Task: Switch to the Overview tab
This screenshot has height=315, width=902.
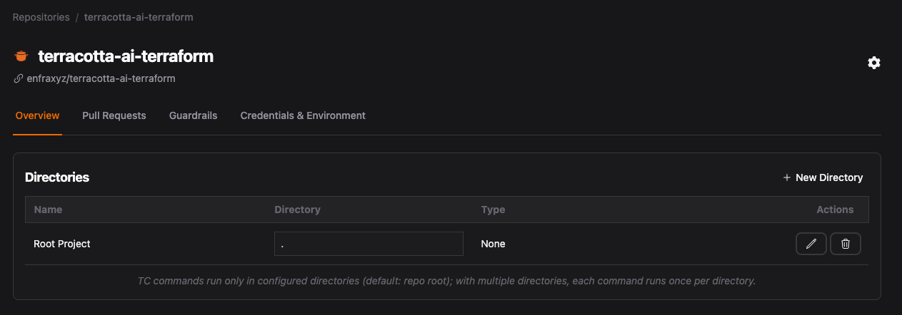Action: [37, 115]
